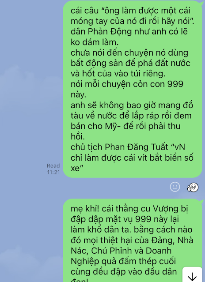Click the line "nói mỗi chuyện còn con 999"
Image resolution: width=205 pixels, height=282 pixels.
127,84
